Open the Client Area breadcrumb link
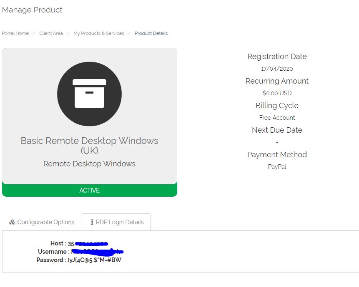This screenshot has height=287, width=359. [x=51, y=33]
